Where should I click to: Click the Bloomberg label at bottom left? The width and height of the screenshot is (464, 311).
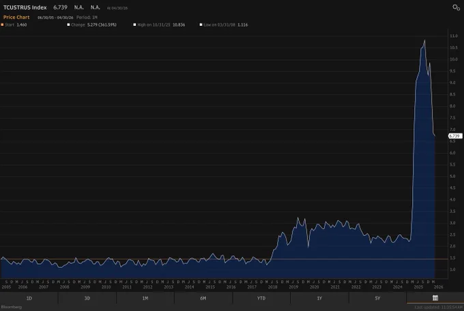coord(11,307)
